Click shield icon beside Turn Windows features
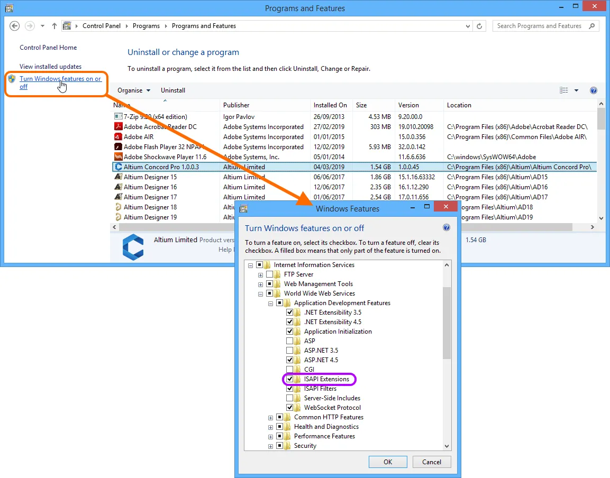 point(12,79)
